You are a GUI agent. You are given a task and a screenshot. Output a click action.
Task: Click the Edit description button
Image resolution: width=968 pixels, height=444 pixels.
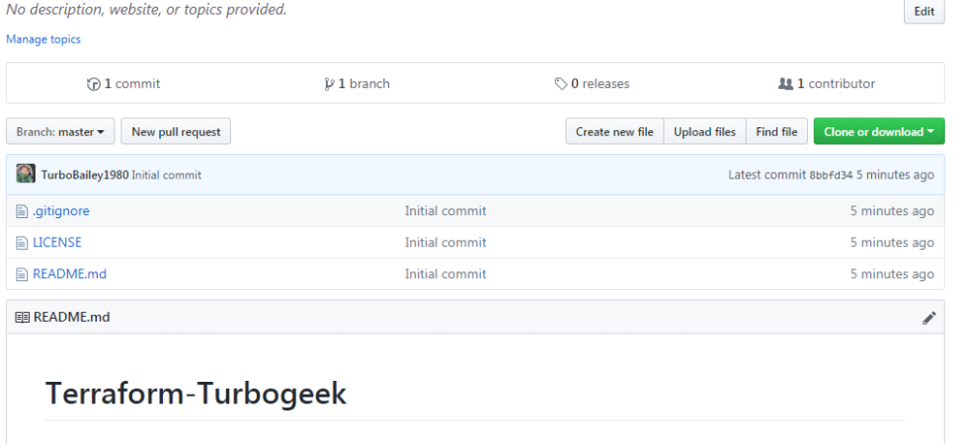pos(925,11)
